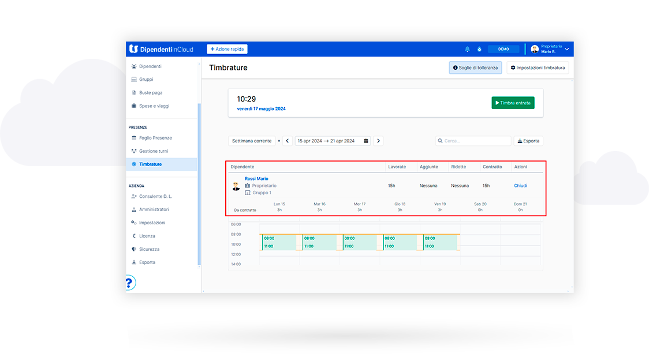Click the Buste paga document icon
The image size is (649, 357).
coord(134,92)
